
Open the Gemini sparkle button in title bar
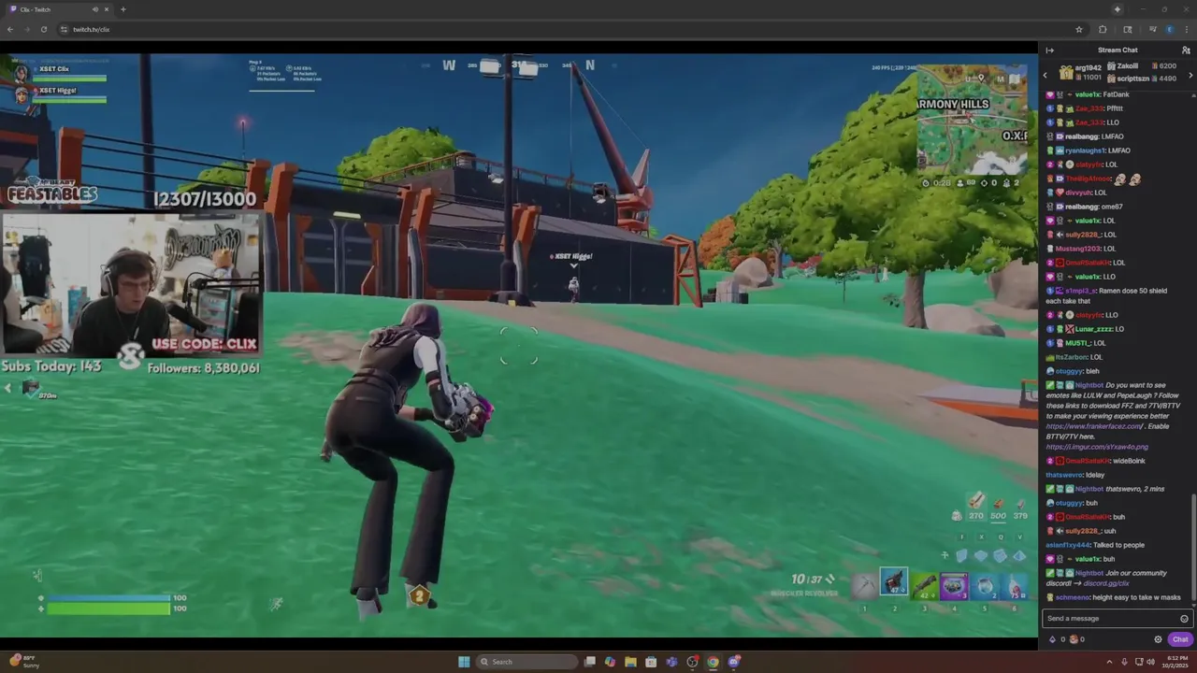1117,9
